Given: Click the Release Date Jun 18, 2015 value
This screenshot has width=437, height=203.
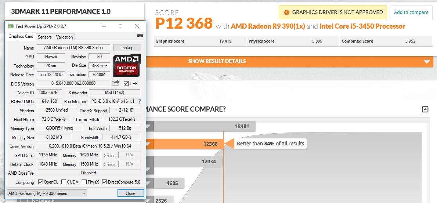Looking at the screenshot, I should pyautogui.click(x=51, y=75).
